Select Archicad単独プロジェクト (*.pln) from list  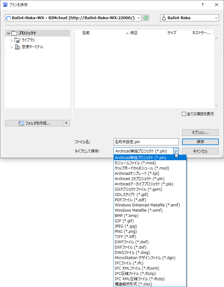click(150, 157)
